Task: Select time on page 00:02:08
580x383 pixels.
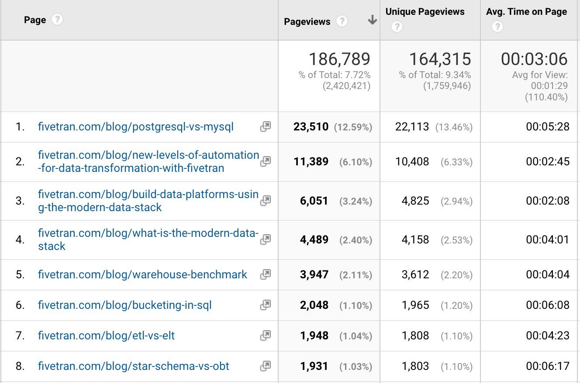Action: [548, 201]
